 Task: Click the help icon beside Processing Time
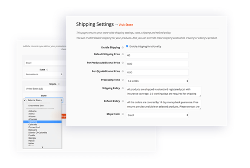(x=123, y=80)
